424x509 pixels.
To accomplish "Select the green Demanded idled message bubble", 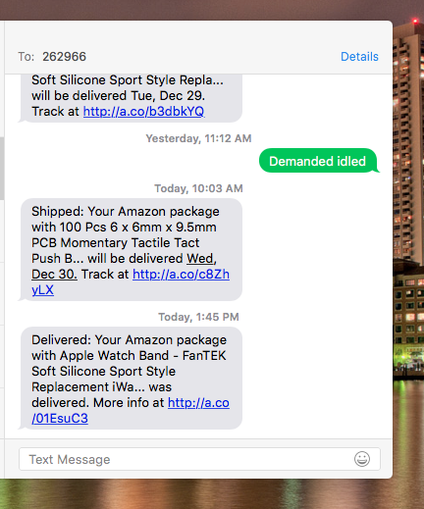I will point(318,161).
